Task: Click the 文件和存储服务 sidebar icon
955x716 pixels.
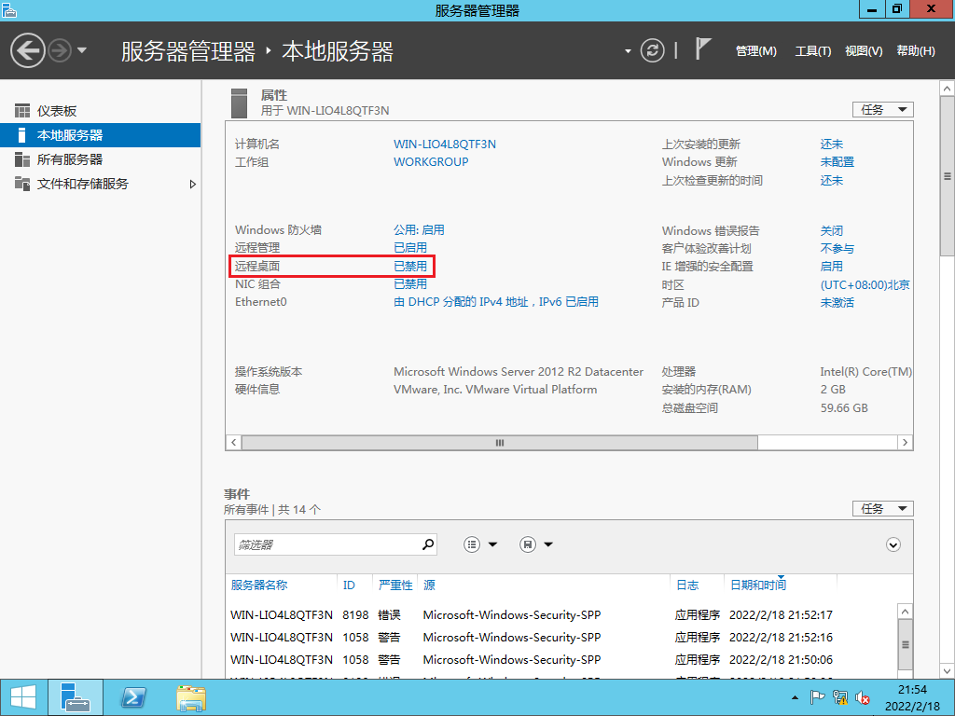Action: point(22,184)
